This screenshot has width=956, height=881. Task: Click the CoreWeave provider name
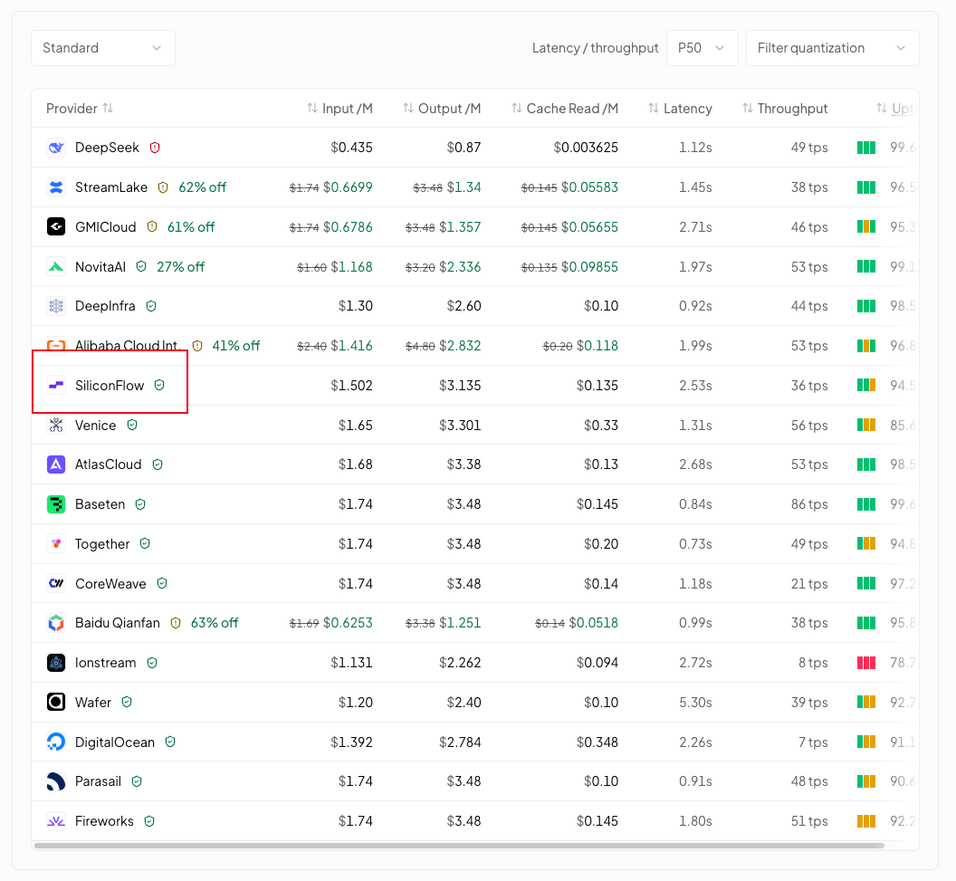click(x=110, y=583)
